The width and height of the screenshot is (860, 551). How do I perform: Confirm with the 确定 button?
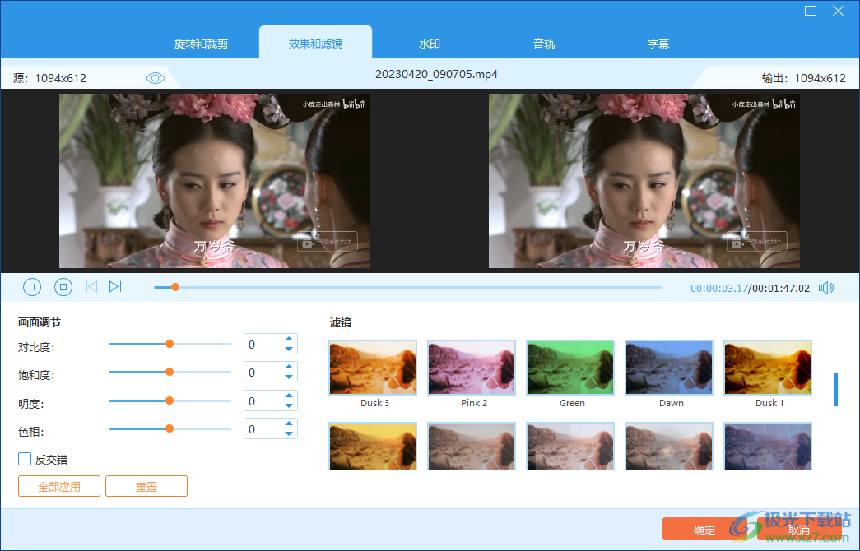coord(704,529)
